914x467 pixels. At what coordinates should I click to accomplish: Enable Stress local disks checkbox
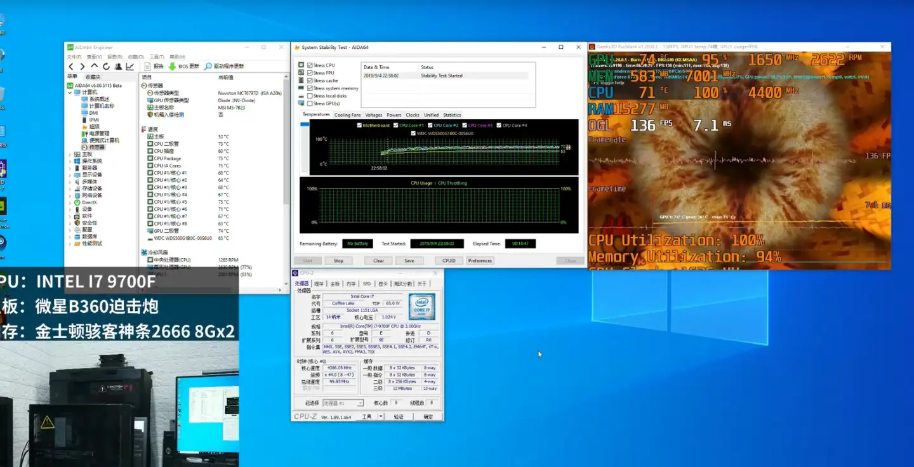point(310,96)
